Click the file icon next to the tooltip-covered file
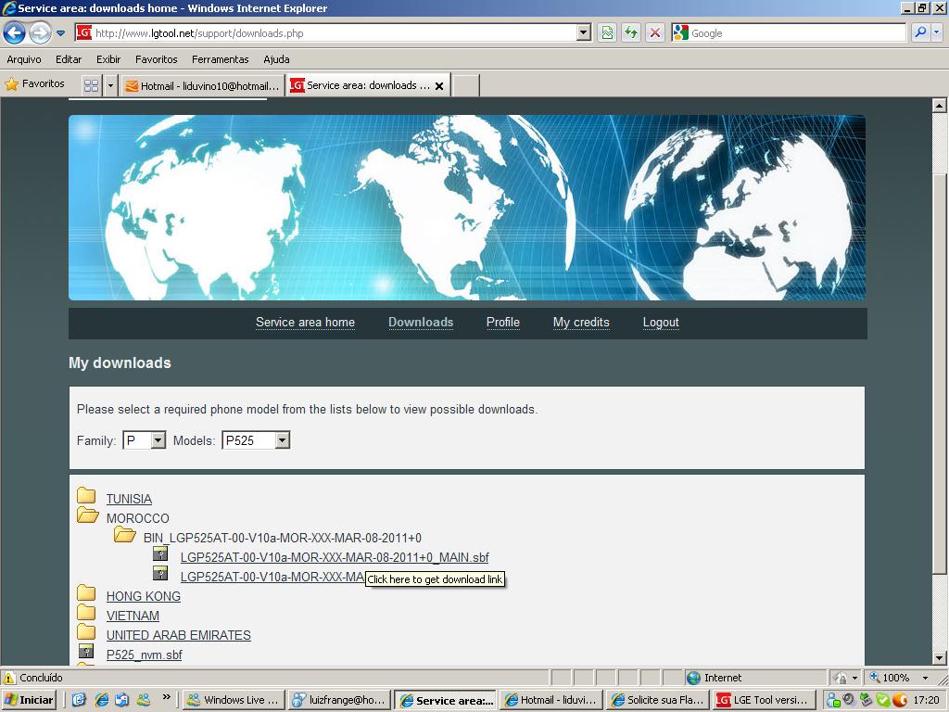 (160, 573)
